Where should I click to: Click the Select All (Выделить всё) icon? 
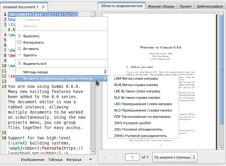pos(19,63)
